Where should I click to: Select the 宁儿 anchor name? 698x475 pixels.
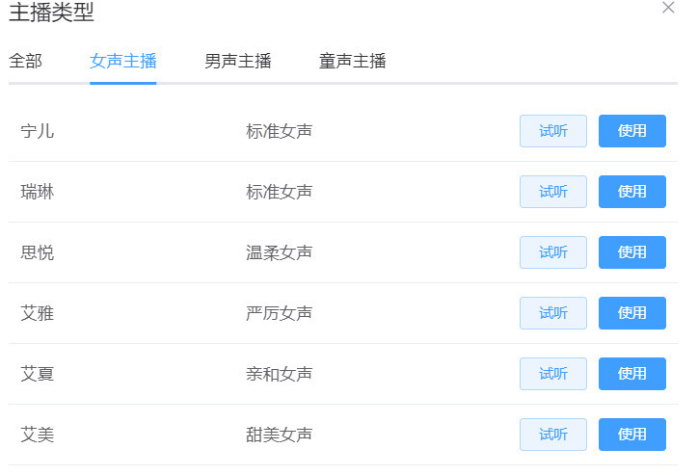(38, 131)
